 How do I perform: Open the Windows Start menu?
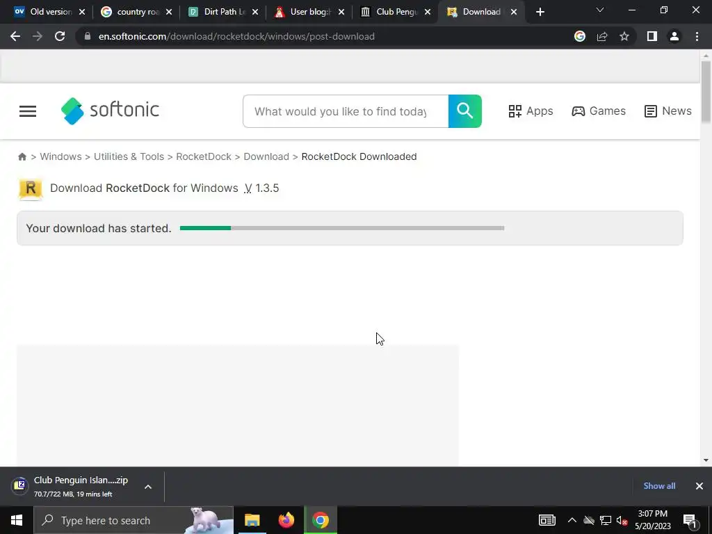[x=17, y=520]
